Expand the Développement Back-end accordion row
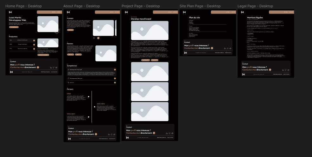 [x=115, y=78]
